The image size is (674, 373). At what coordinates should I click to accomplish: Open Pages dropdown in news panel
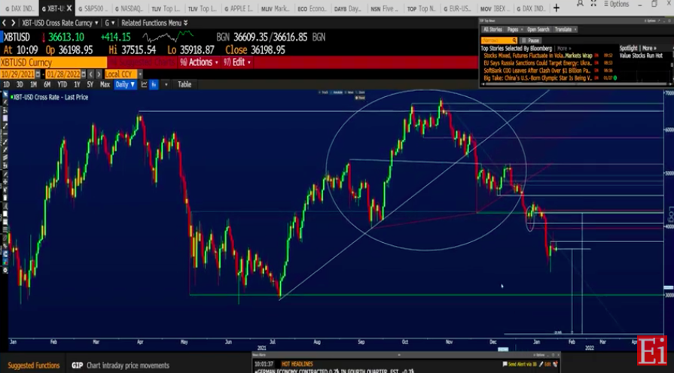pyautogui.click(x=514, y=29)
